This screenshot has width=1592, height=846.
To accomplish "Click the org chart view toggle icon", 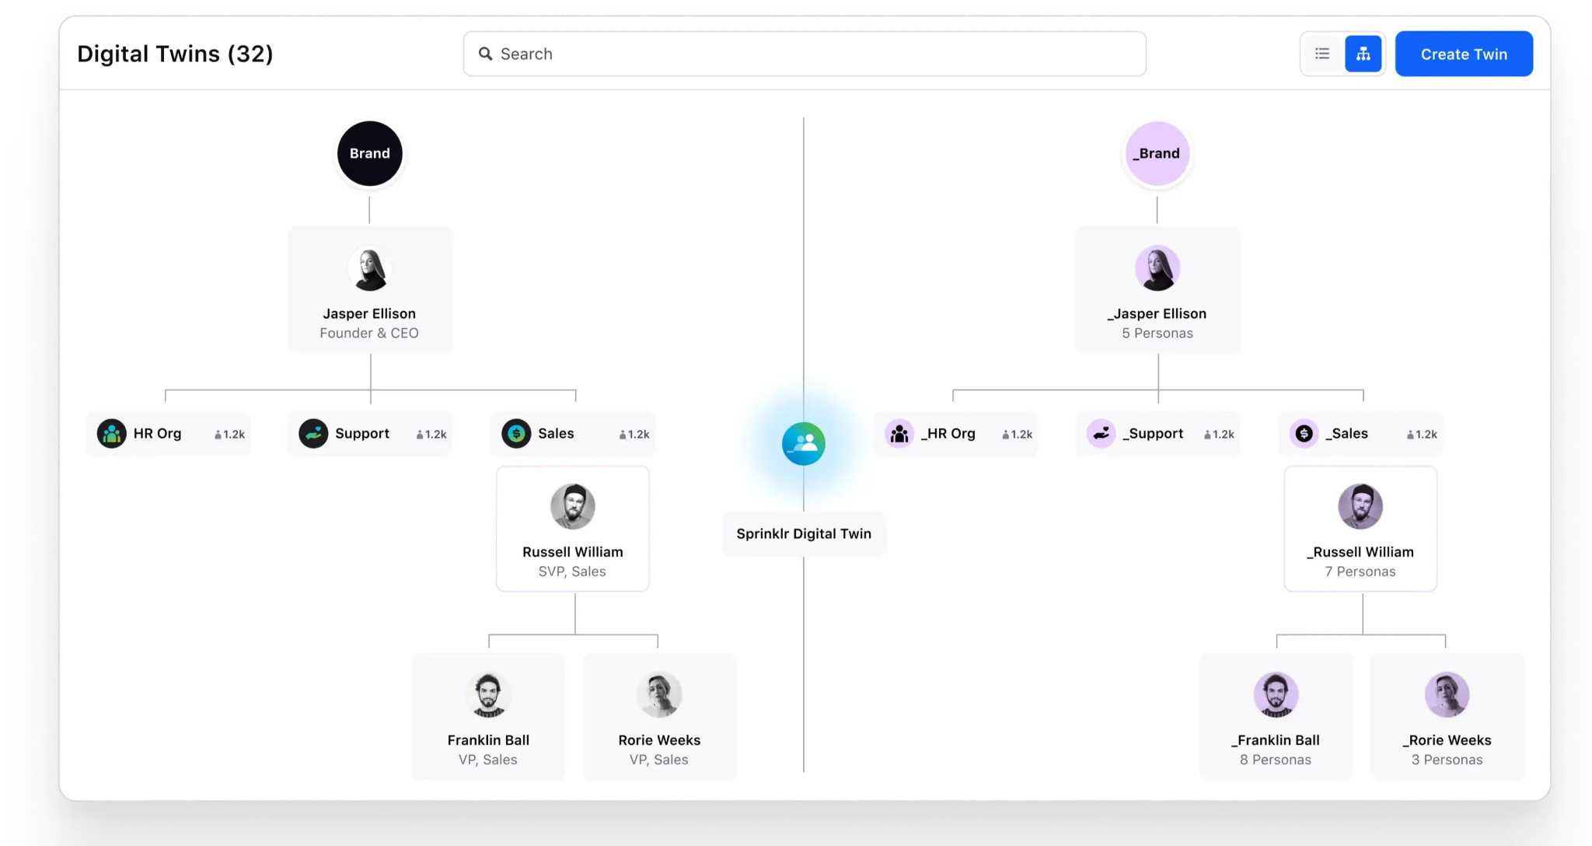I will click(x=1363, y=54).
